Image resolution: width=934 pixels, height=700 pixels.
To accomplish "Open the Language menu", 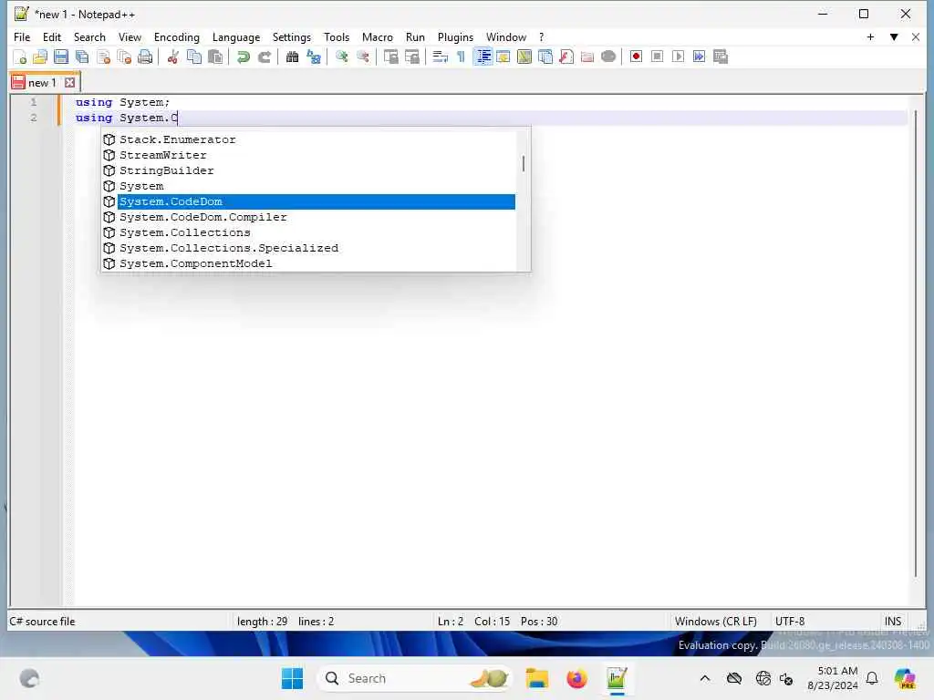I will [x=236, y=36].
